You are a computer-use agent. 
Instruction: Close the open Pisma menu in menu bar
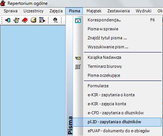coord(74,11)
